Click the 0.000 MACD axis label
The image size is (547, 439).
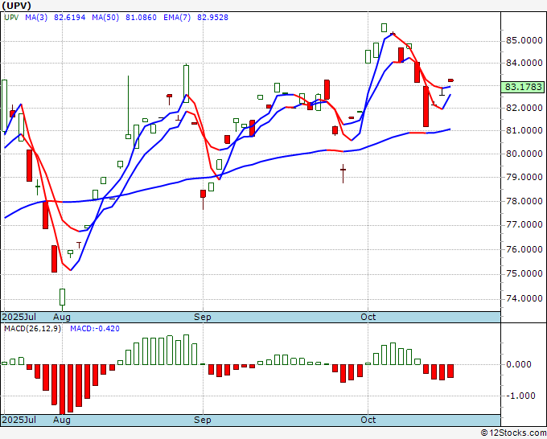point(518,364)
